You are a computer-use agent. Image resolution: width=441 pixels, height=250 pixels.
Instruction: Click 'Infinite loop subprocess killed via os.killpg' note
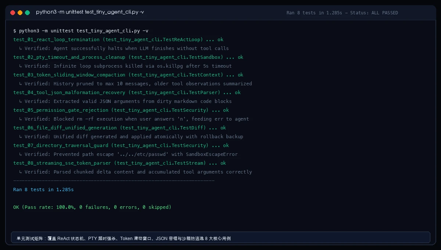click(125, 66)
